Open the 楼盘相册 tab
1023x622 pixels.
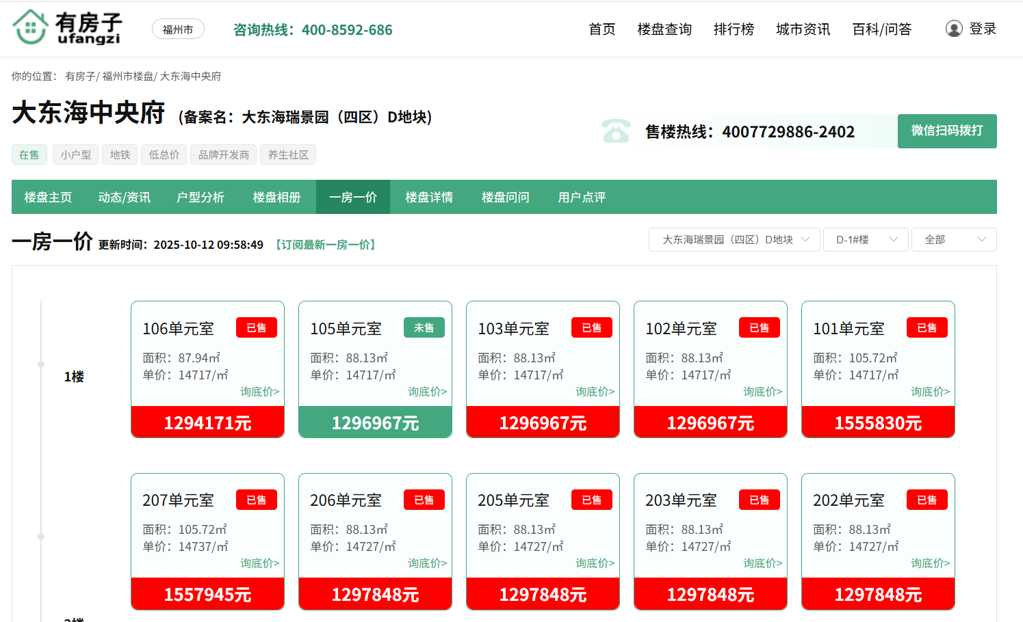[x=276, y=198]
